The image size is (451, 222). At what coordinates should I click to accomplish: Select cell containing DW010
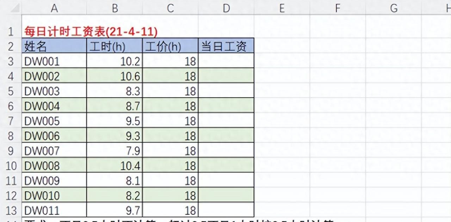tap(54, 195)
